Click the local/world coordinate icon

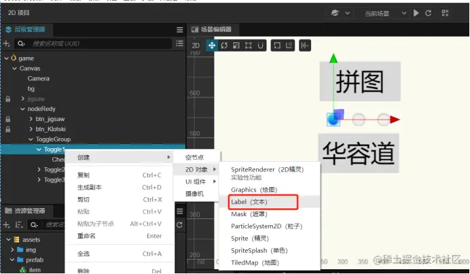(x=289, y=46)
